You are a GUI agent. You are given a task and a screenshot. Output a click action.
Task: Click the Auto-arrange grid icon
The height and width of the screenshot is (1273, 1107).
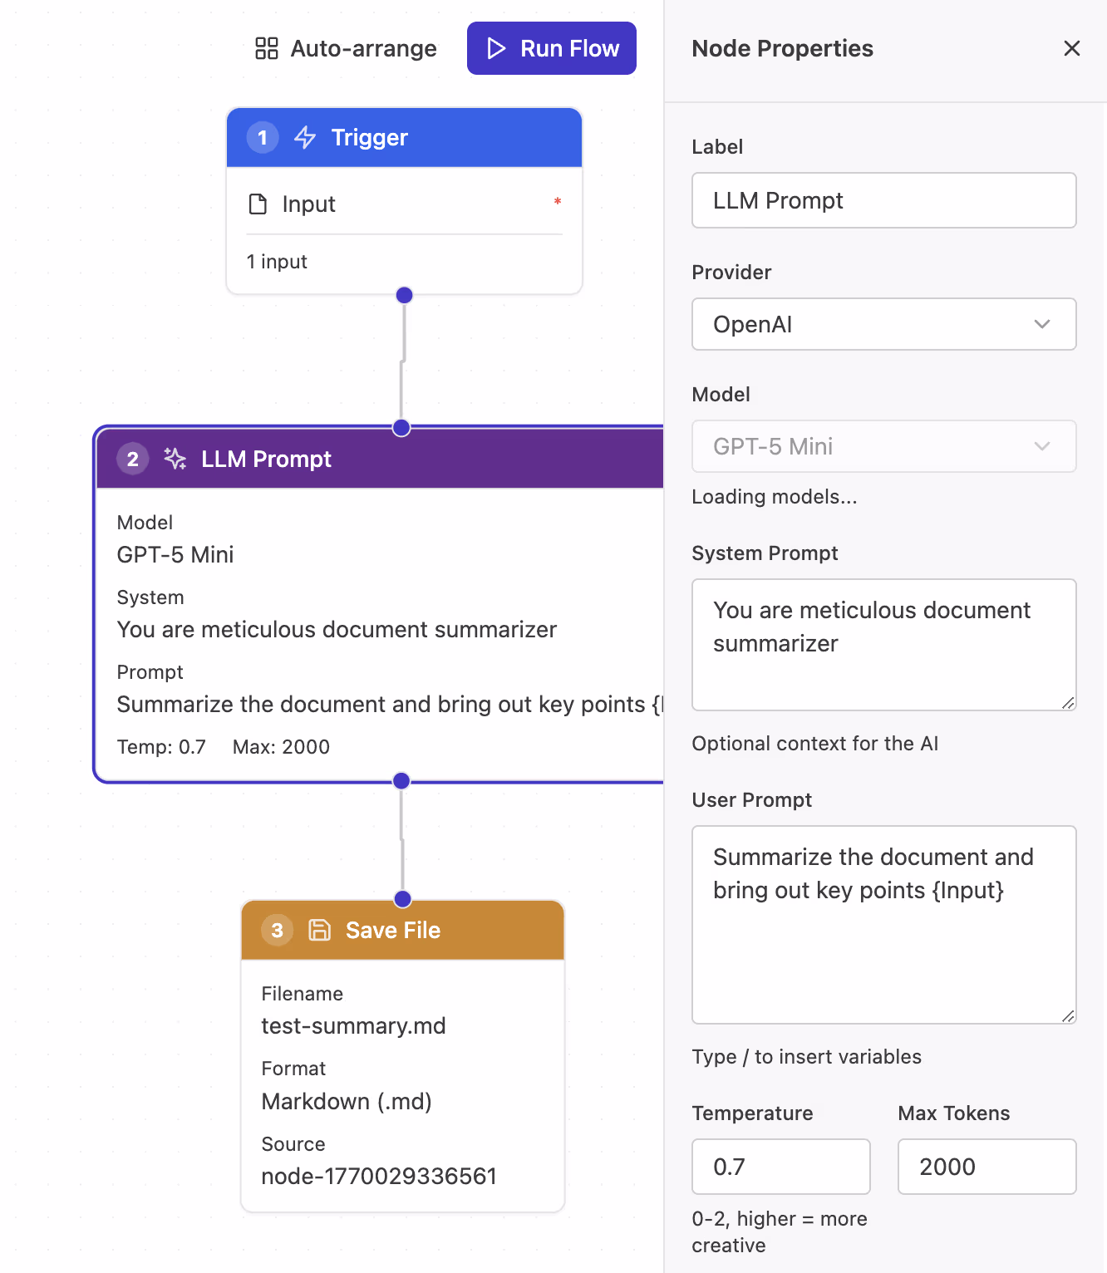(x=266, y=48)
